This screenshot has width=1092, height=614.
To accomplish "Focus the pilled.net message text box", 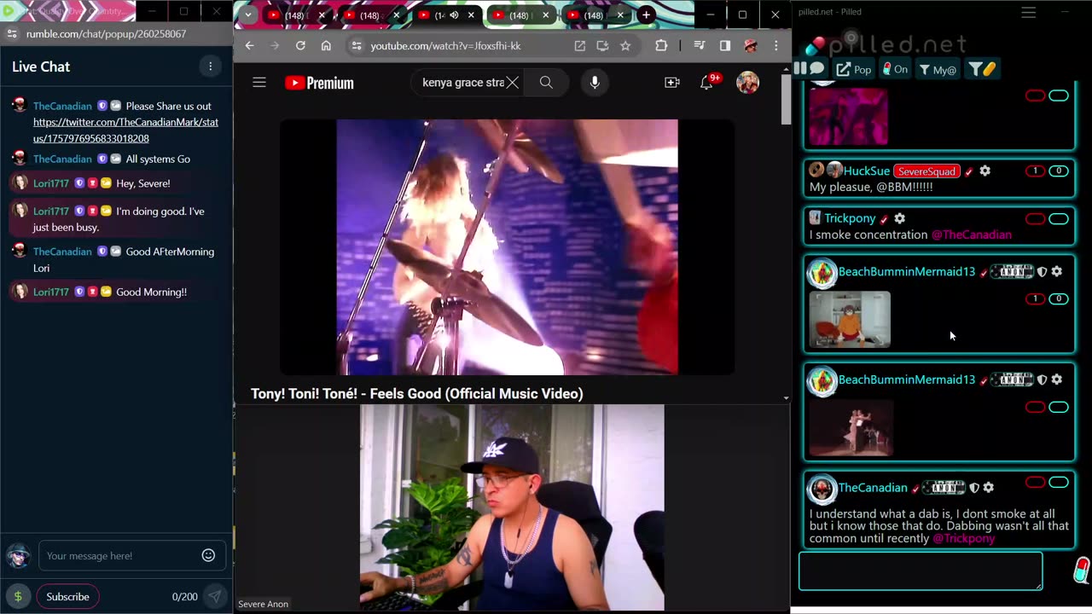I will pos(921,571).
